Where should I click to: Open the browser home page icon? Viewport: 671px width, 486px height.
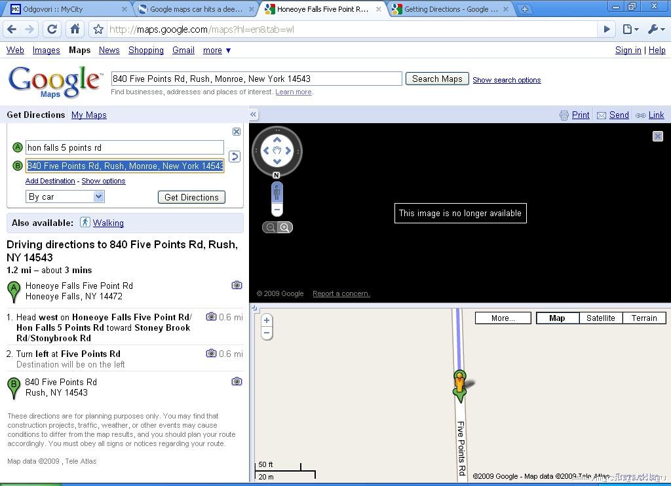[75, 29]
